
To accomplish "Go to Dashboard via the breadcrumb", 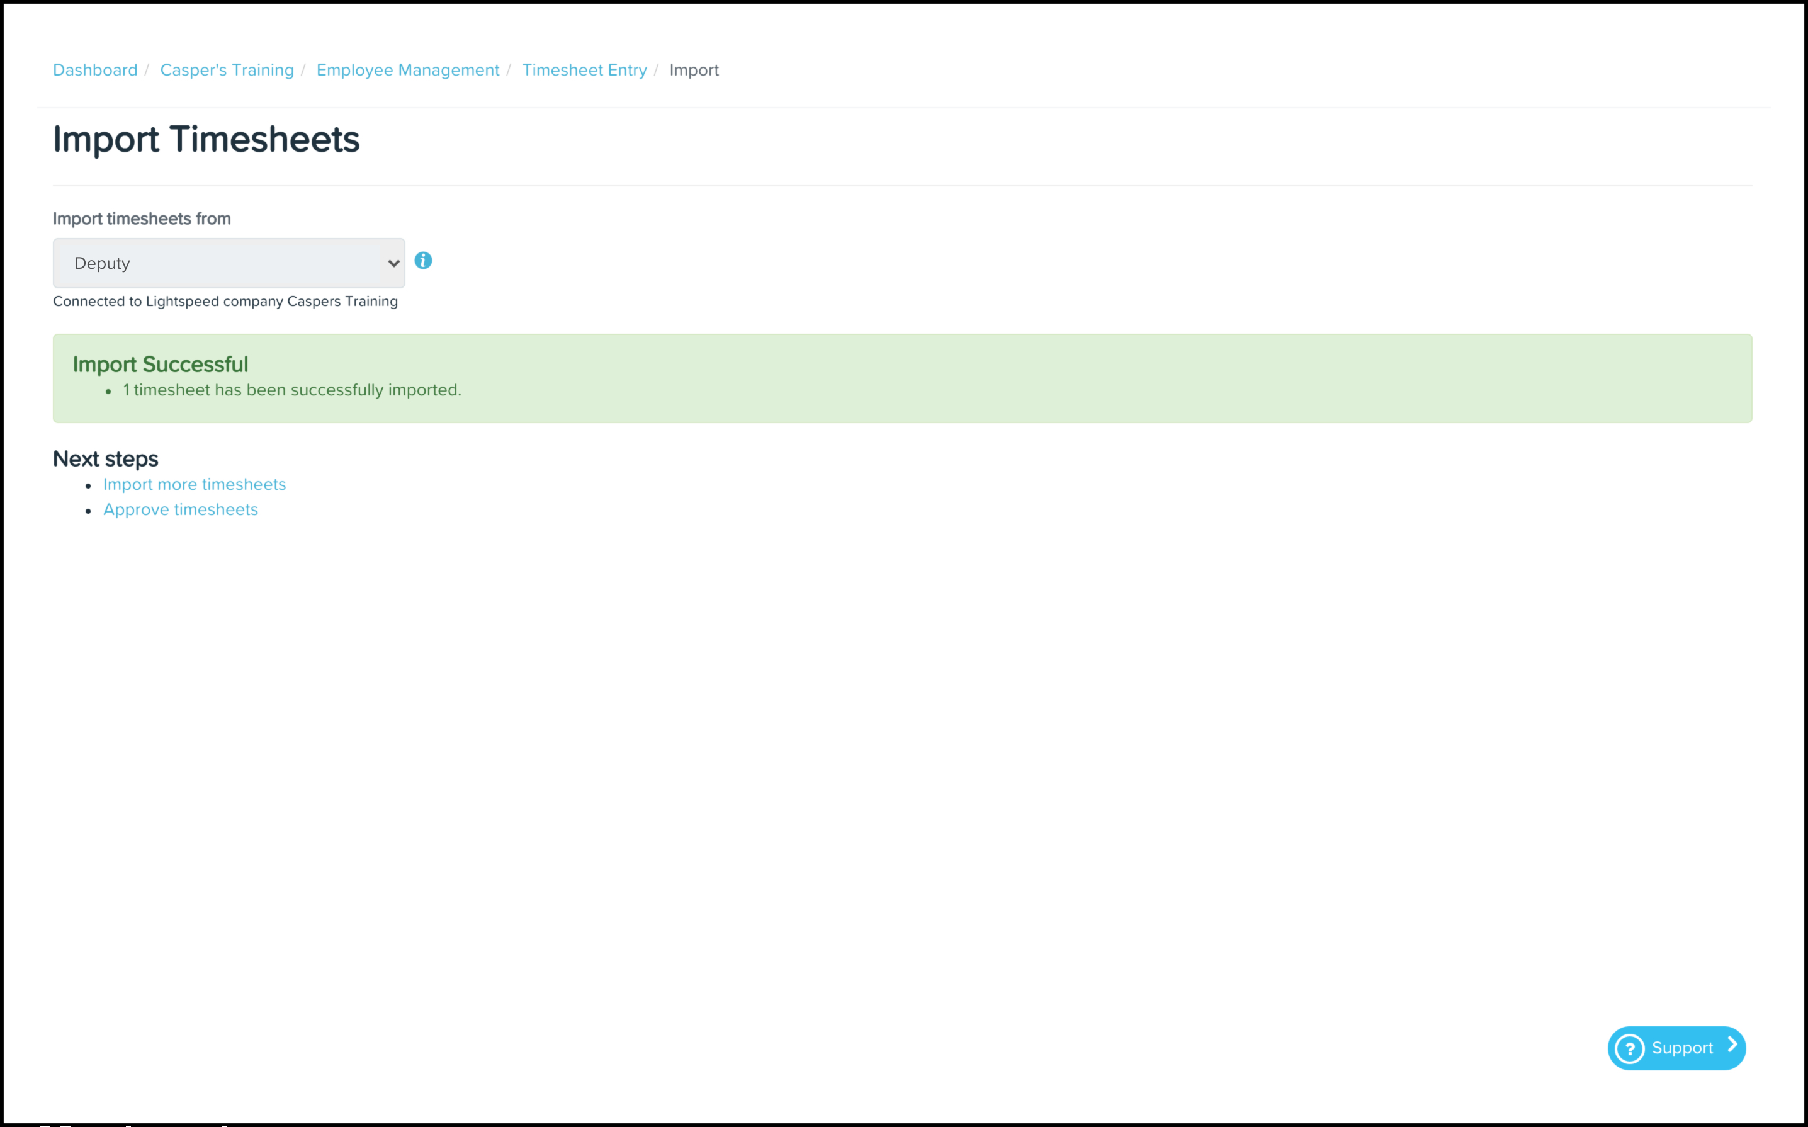I will pyautogui.click(x=94, y=70).
